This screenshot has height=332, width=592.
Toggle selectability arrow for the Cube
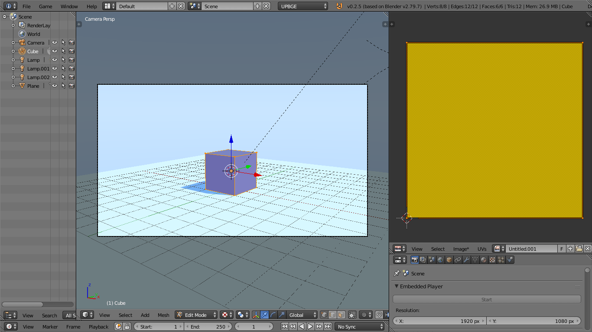tap(63, 51)
